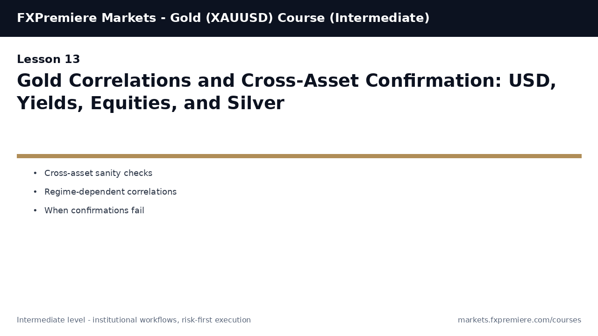Select the "When confirmations fail" bullet text
The image size is (598, 336).
(x=94, y=210)
